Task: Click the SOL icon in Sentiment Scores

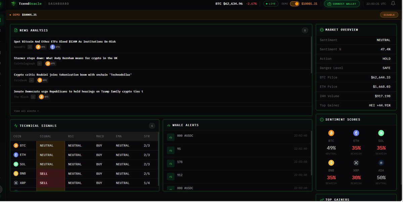Action: coord(381,133)
